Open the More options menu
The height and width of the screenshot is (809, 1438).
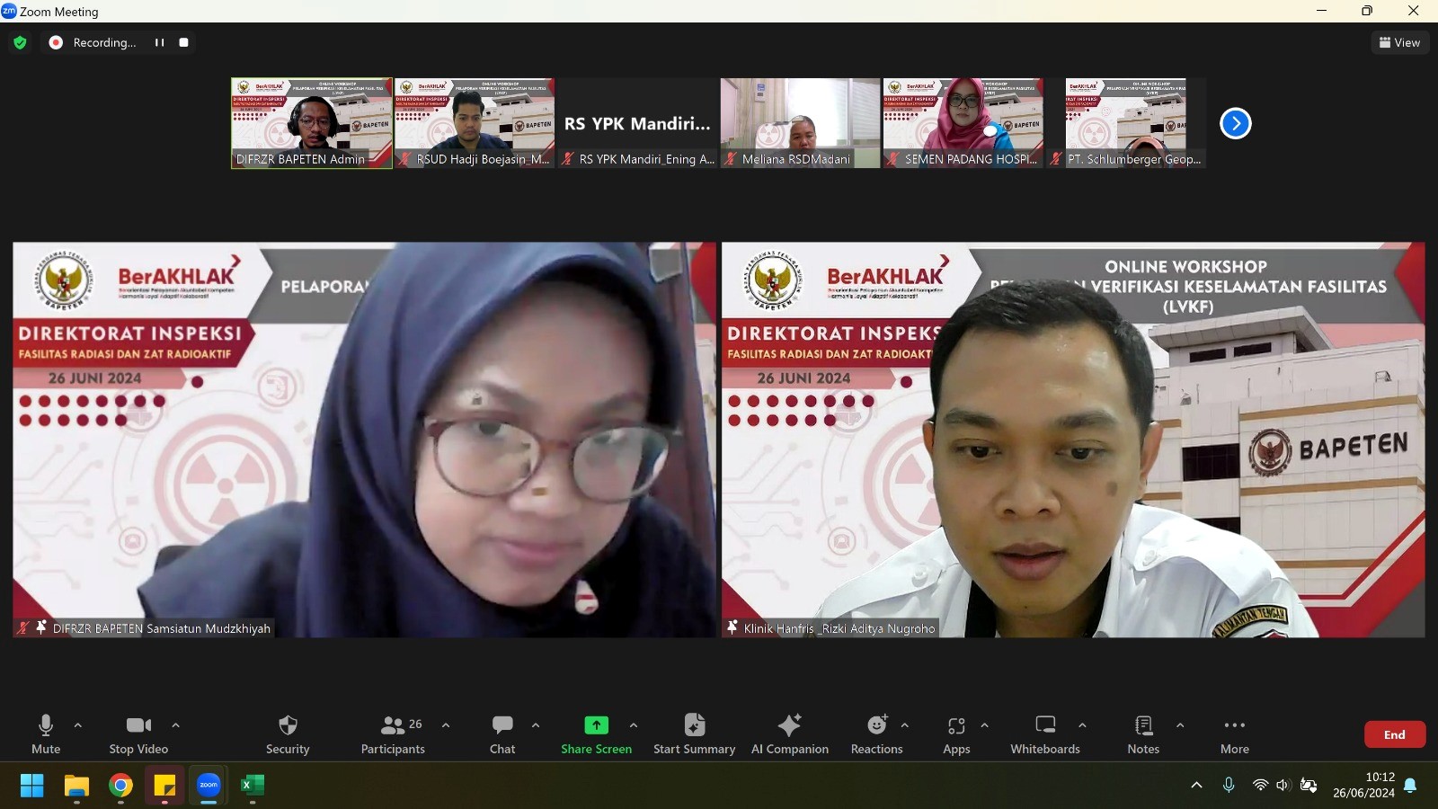click(1235, 734)
